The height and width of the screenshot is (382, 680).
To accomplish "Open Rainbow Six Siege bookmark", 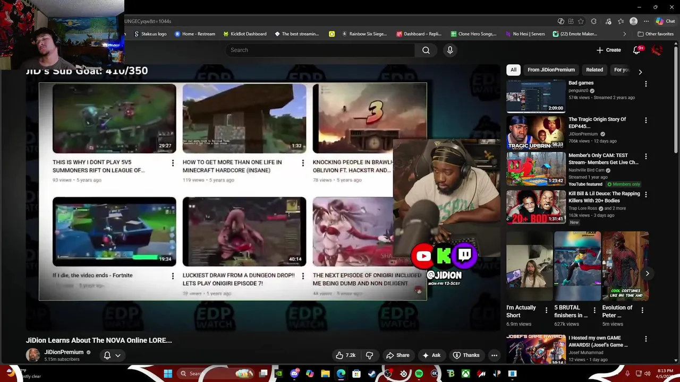I will coord(364,34).
